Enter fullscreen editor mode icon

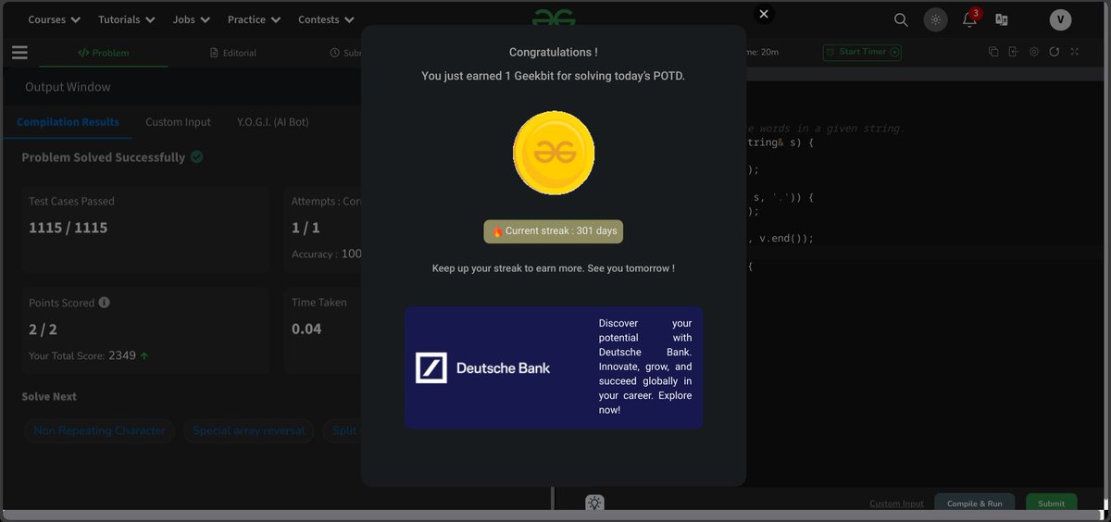click(1074, 52)
